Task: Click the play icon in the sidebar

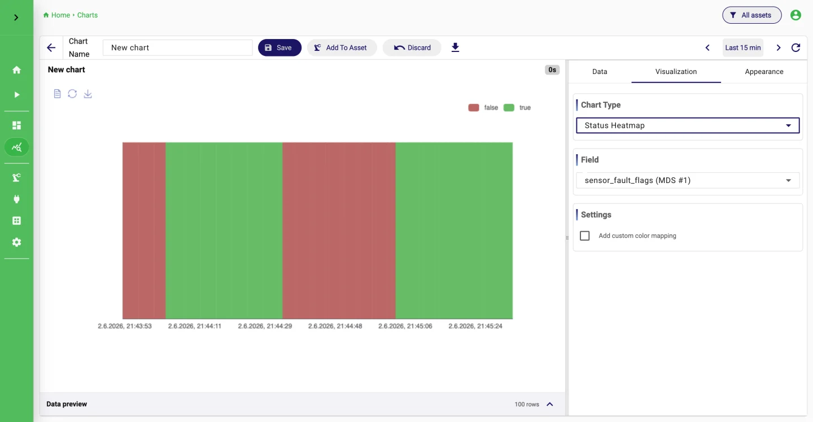Action: 16,94
